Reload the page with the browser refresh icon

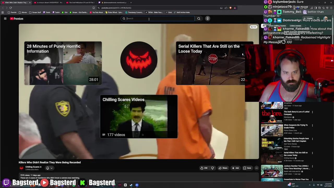tap(11, 8)
